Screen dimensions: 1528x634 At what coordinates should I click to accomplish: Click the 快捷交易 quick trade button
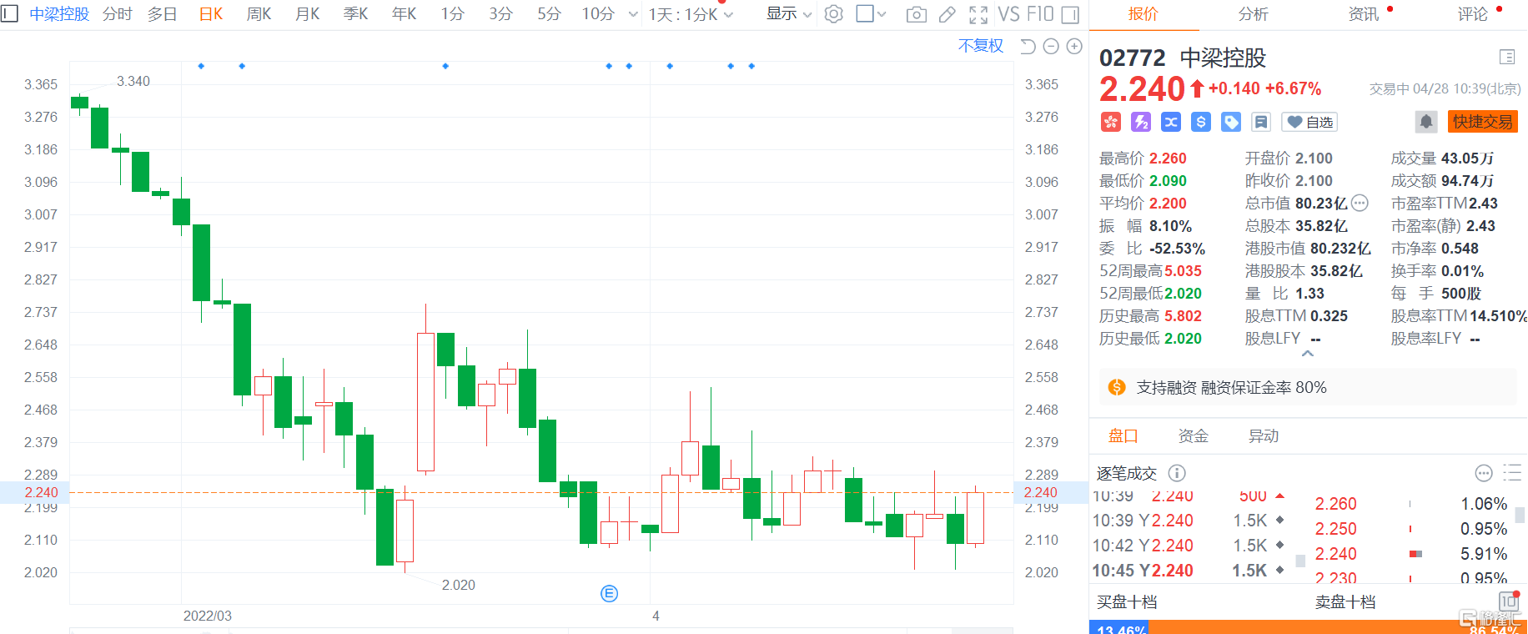(1482, 122)
